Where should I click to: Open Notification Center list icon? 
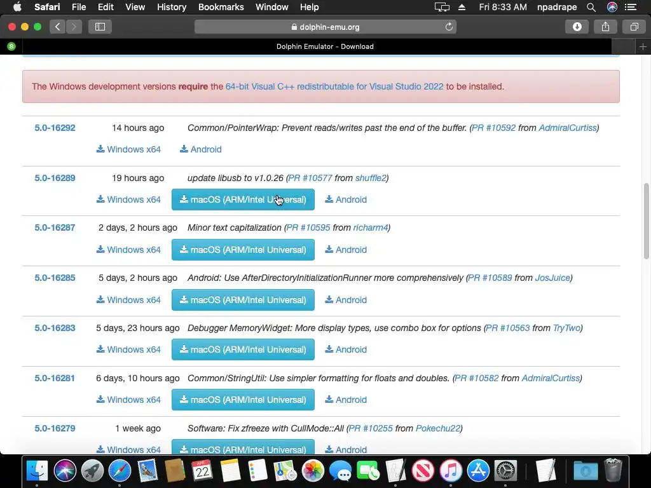point(631,7)
